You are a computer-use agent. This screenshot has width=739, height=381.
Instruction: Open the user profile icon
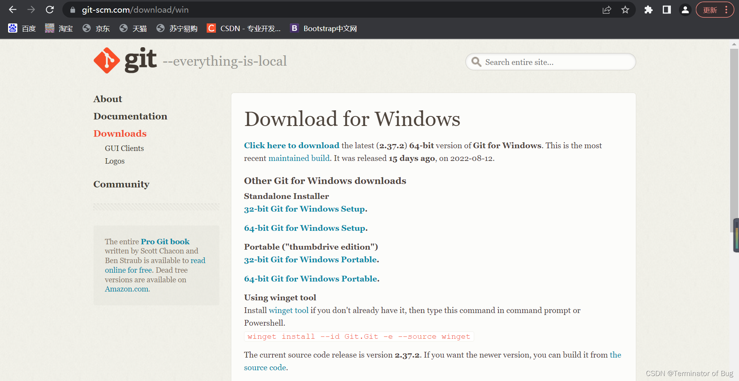point(685,10)
